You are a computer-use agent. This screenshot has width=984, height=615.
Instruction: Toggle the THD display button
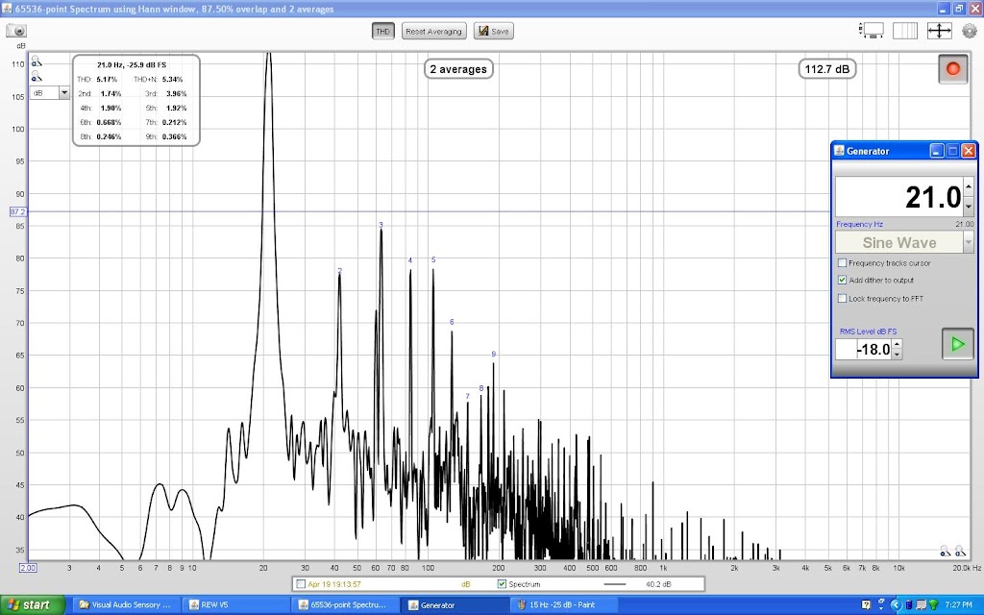[x=382, y=32]
